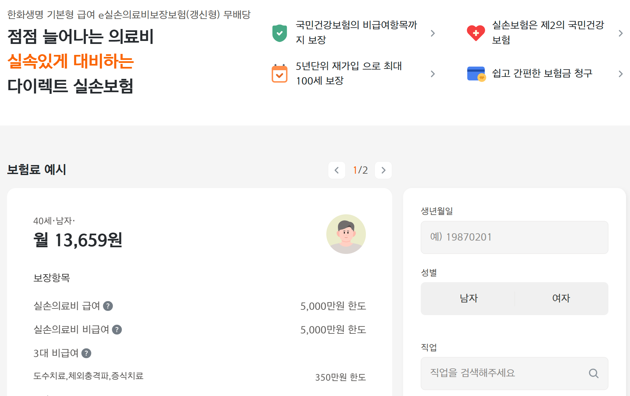Click the red heart plus icon
Screen dimensions: 630x396
[x=476, y=33]
